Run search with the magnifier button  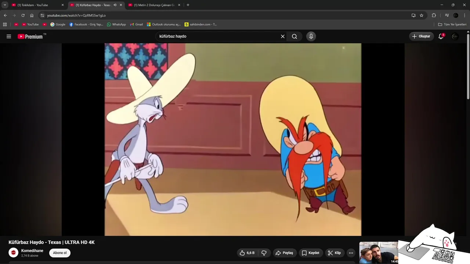tap(294, 36)
